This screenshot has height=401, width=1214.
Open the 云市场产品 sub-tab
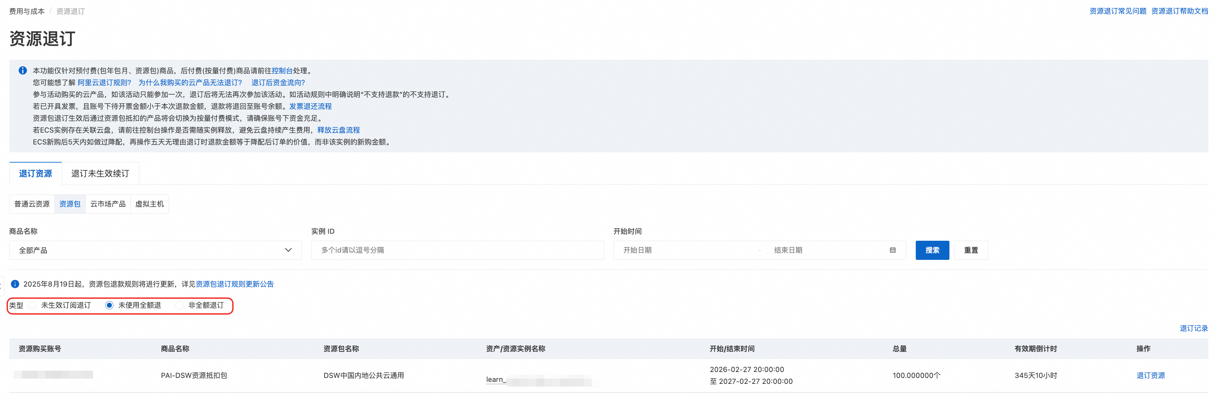pyautogui.click(x=108, y=204)
